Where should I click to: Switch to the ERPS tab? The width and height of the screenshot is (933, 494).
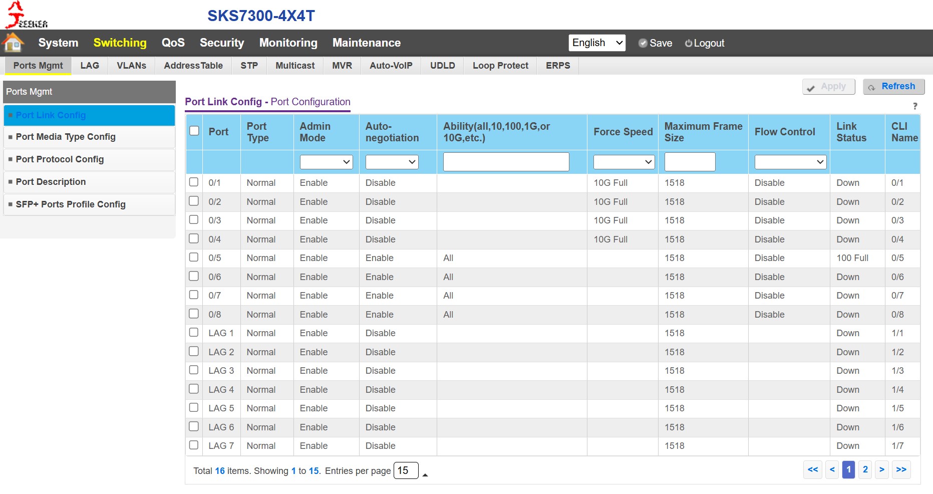point(558,66)
